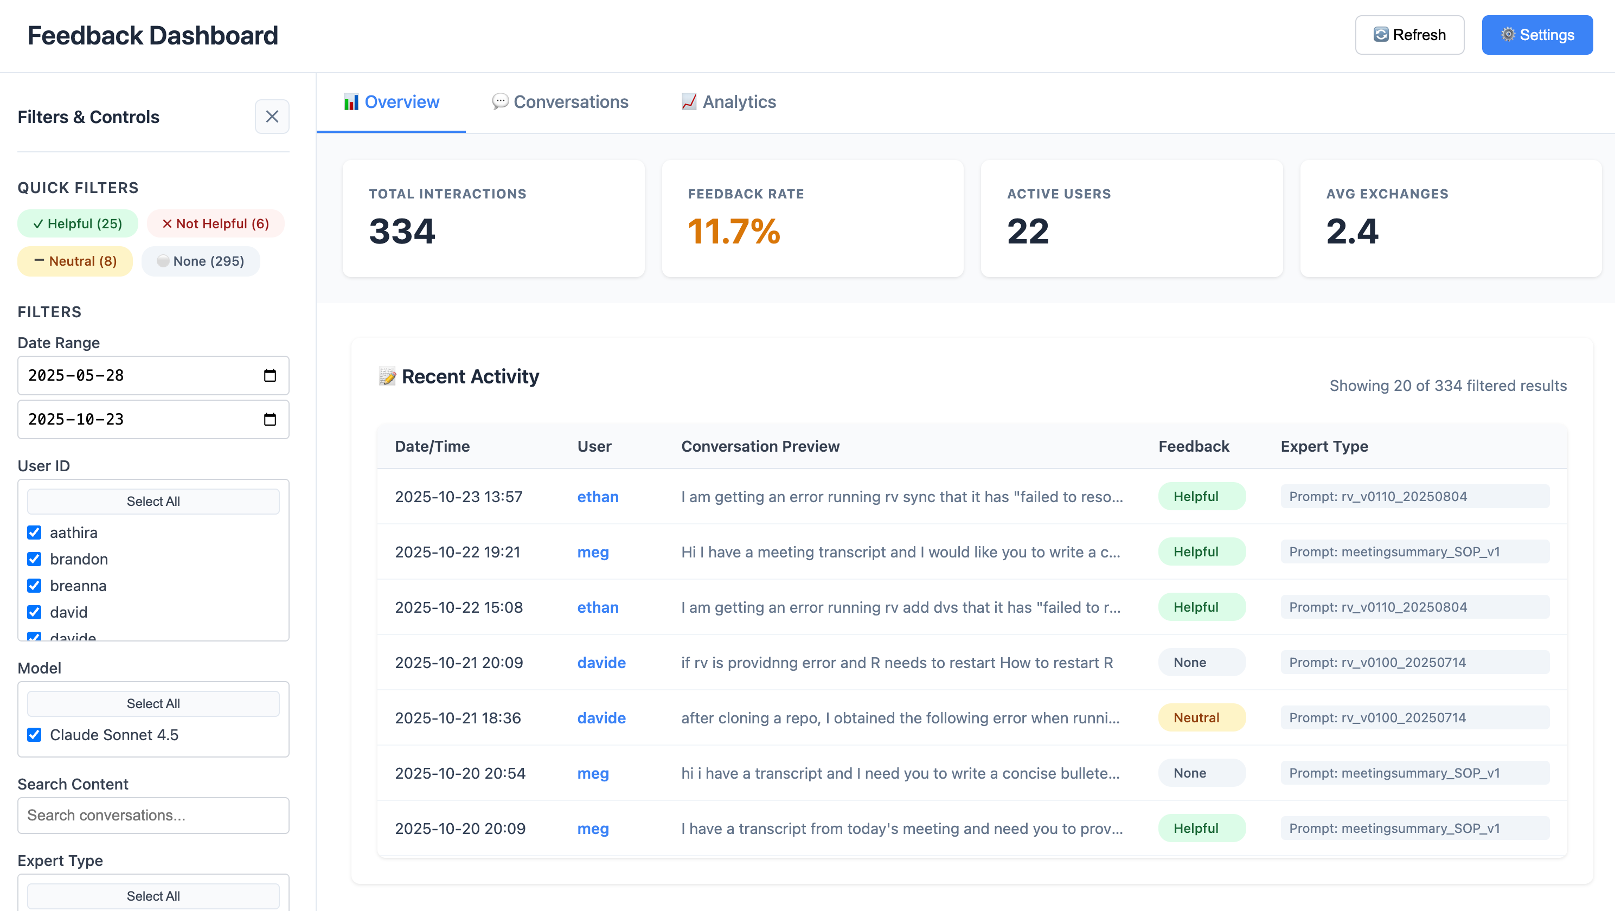Close the Filters & Controls panel with the X

[x=272, y=117]
